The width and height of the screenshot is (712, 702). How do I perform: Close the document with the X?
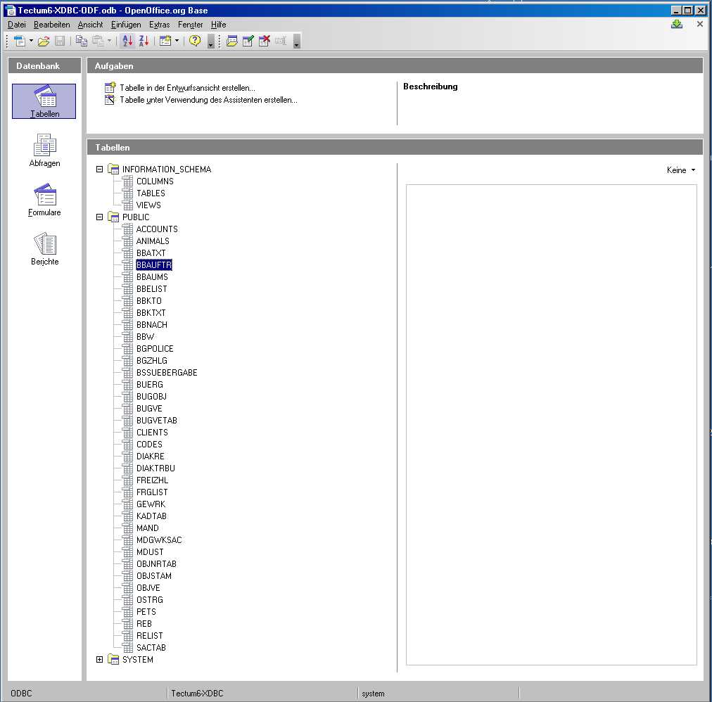pos(700,24)
